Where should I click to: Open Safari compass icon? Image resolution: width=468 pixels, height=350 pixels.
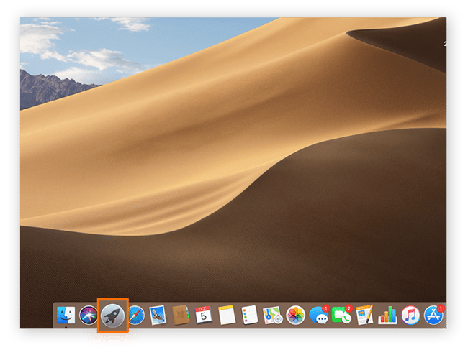[x=136, y=316]
